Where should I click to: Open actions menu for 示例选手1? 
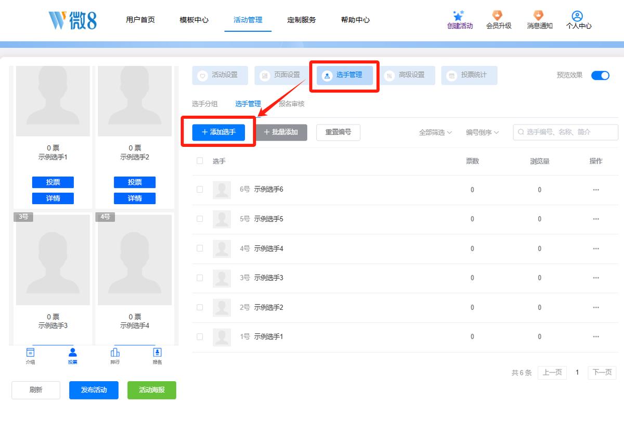(x=596, y=337)
